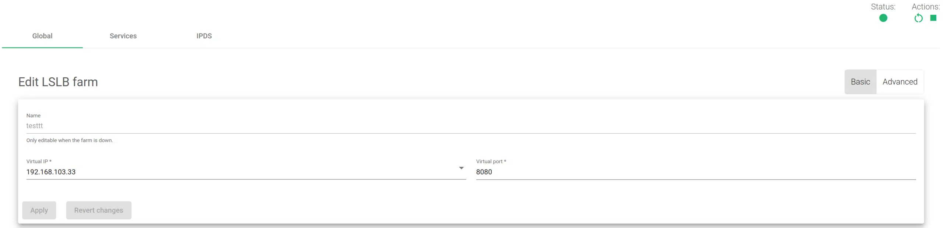This screenshot has width=943, height=228.
Task: Go to the IPDS tab
Action: [x=204, y=36]
